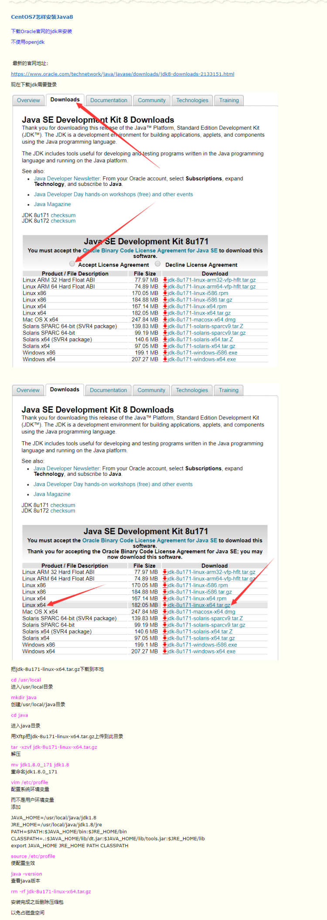This screenshot has height=920, width=327.
Task: Click download icon beside jdk-8u171-solaris-sparcv9.tar.gz in first Oracle screenshot
Action: tap(165, 333)
